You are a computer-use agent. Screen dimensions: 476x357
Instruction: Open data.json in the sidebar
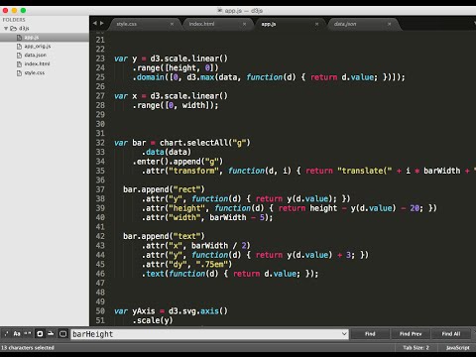click(45, 56)
